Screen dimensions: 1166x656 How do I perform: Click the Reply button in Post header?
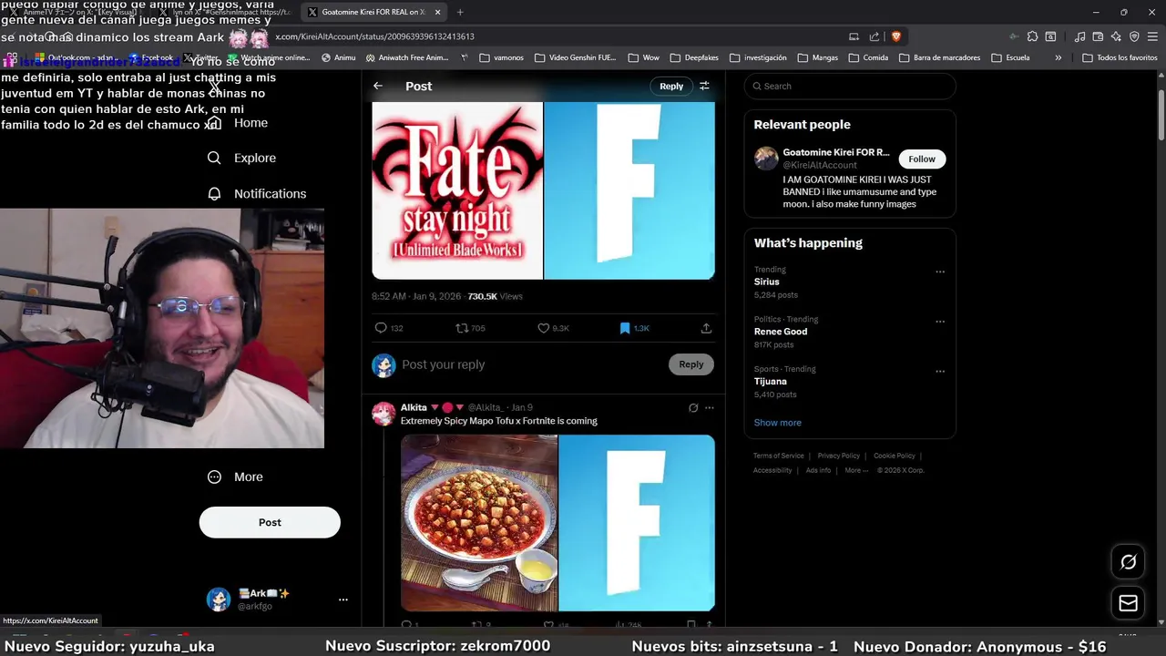[671, 86]
